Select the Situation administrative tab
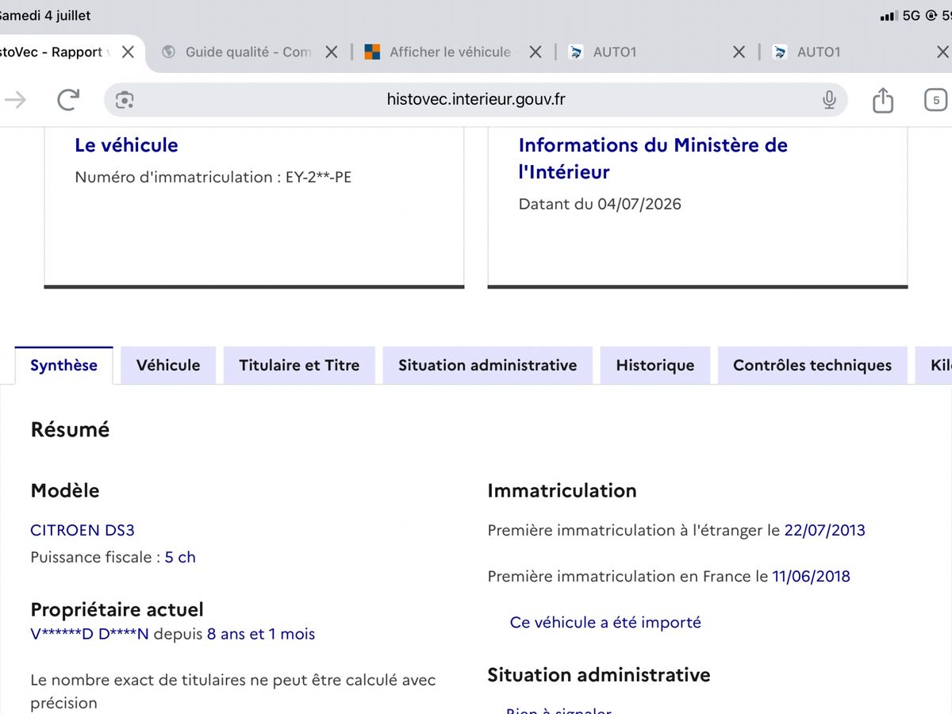Viewport: 952px width, 714px height. 487,366
